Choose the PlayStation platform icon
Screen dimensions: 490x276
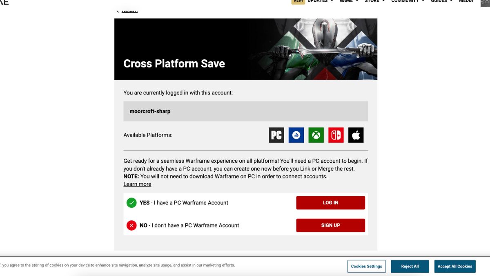pyautogui.click(x=296, y=135)
